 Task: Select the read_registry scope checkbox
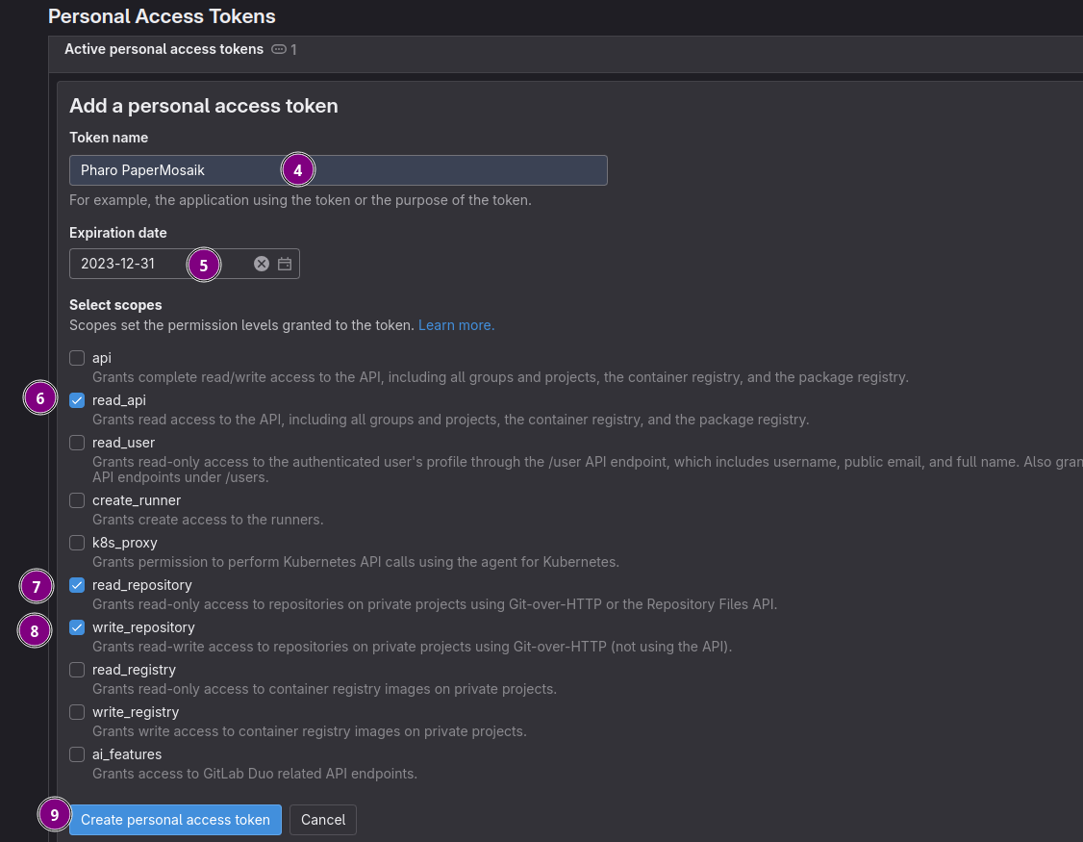pyautogui.click(x=77, y=670)
